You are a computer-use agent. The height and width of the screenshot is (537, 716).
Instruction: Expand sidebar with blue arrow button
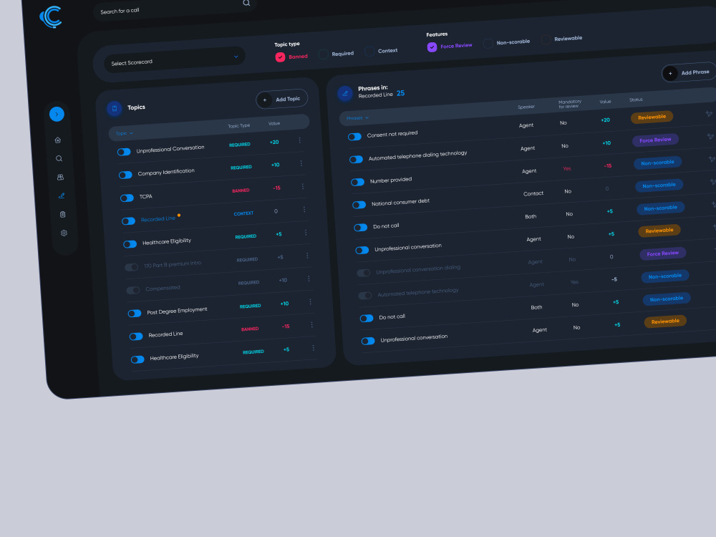57,114
